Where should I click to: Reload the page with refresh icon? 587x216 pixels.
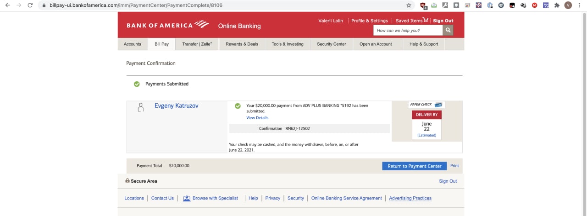point(30,5)
